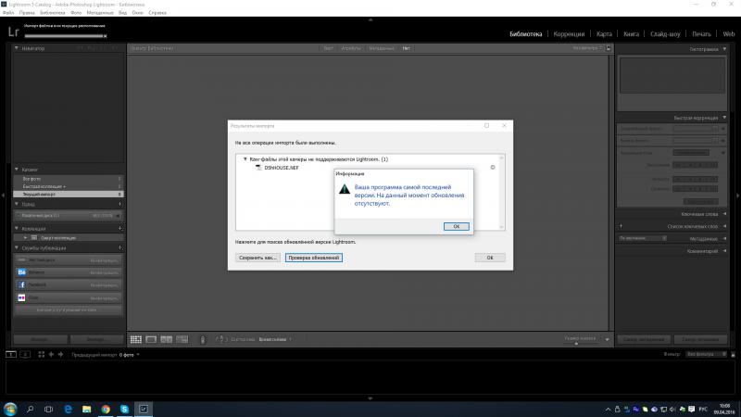Open the Коррекции module

(569, 34)
